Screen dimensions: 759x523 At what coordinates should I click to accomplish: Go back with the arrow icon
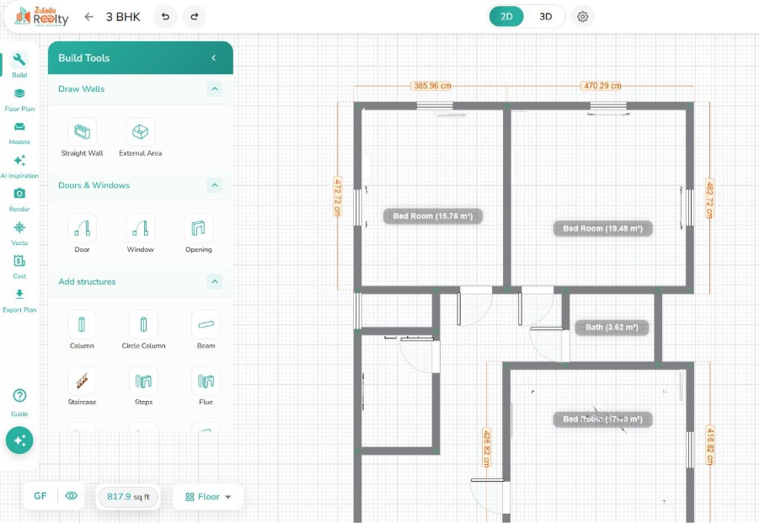88,17
